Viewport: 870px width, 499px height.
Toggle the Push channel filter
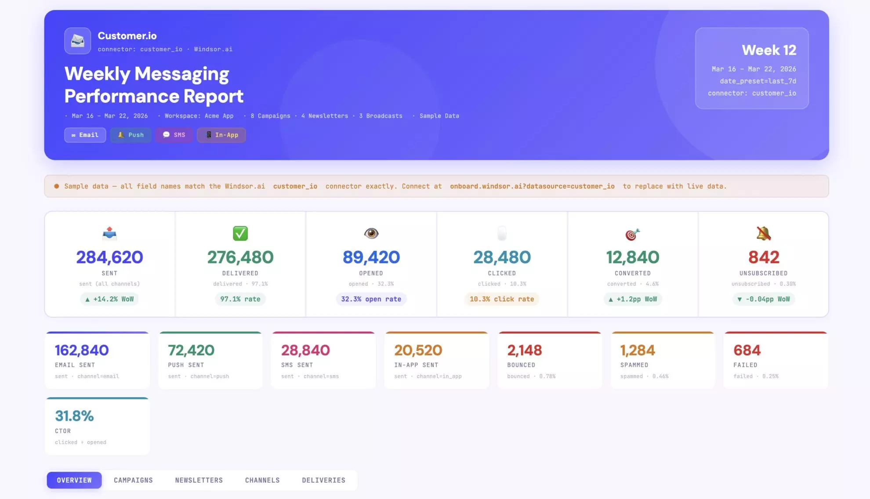pos(130,135)
